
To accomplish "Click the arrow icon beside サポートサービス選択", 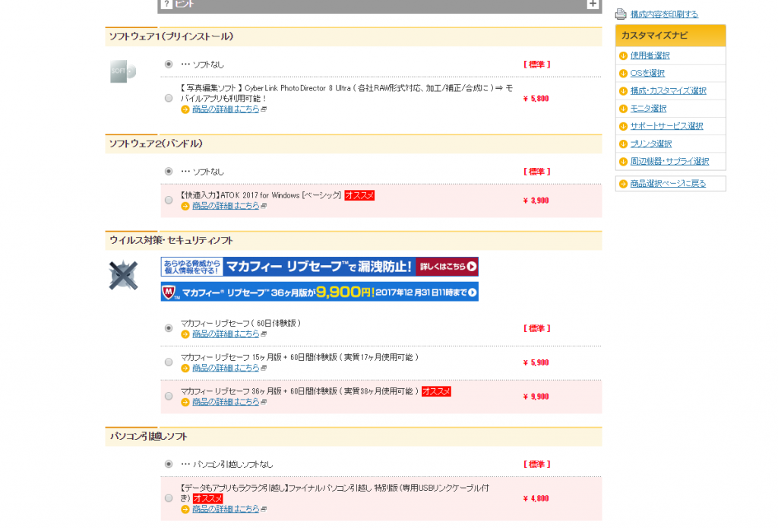I will pos(623,126).
